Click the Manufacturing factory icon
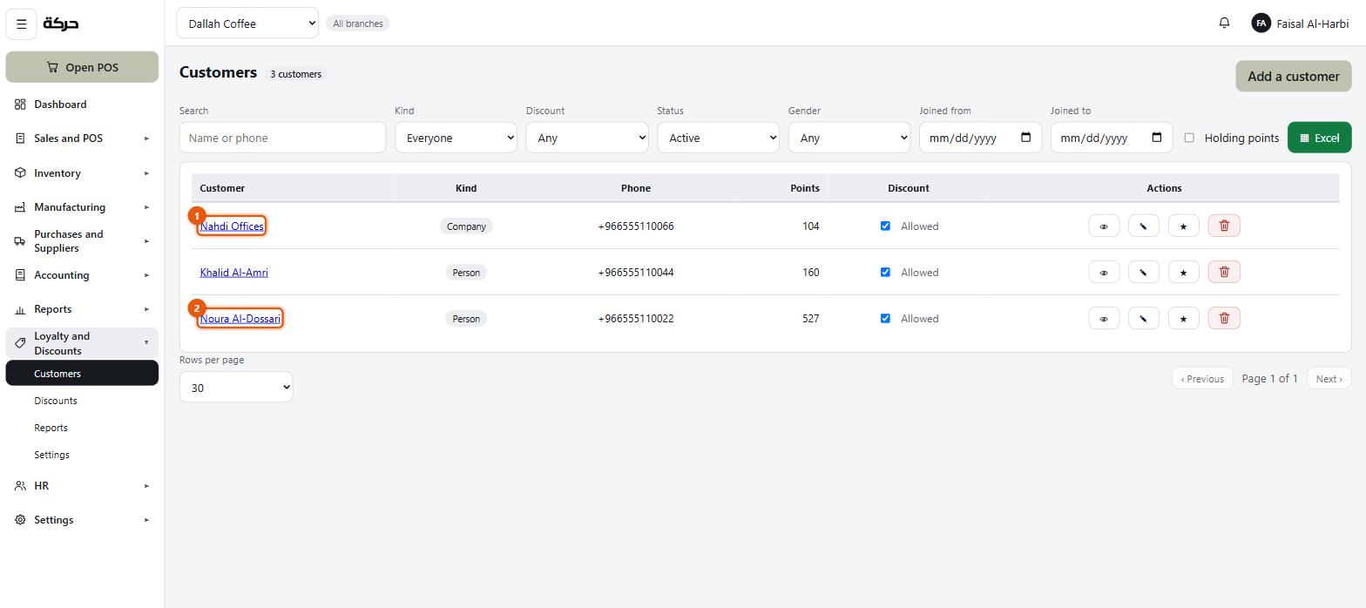The width and height of the screenshot is (1366, 608). click(x=20, y=207)
